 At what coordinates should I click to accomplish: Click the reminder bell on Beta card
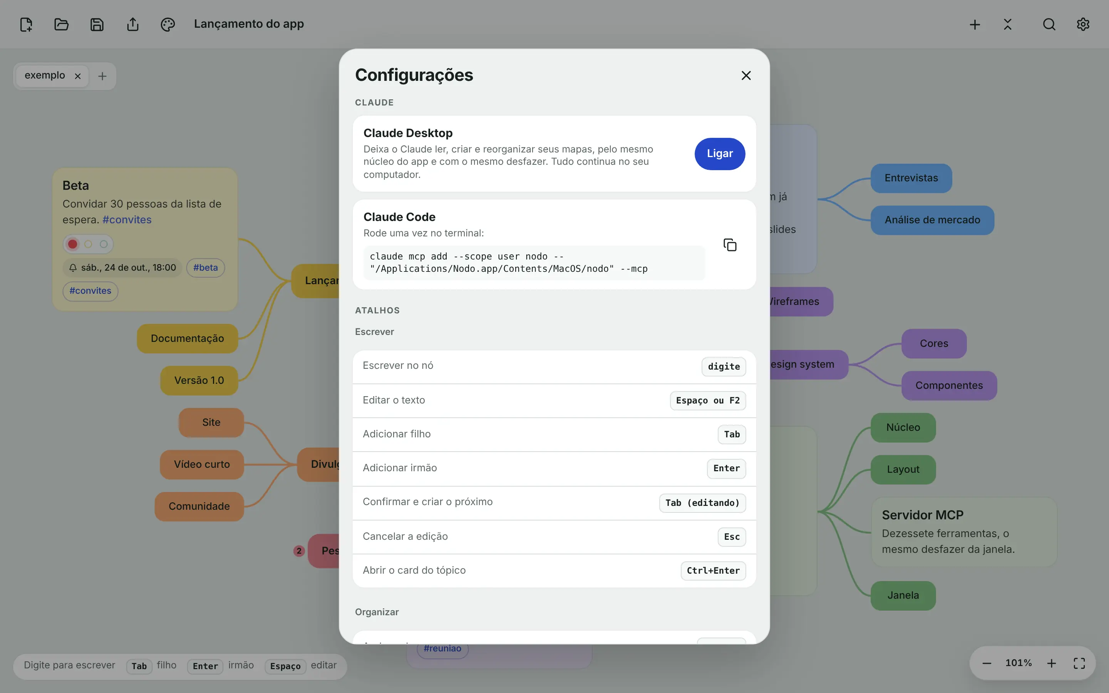(73, 268)
